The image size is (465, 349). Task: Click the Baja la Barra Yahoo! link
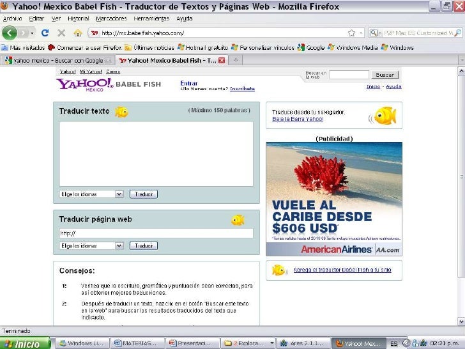tap(298, 119)
